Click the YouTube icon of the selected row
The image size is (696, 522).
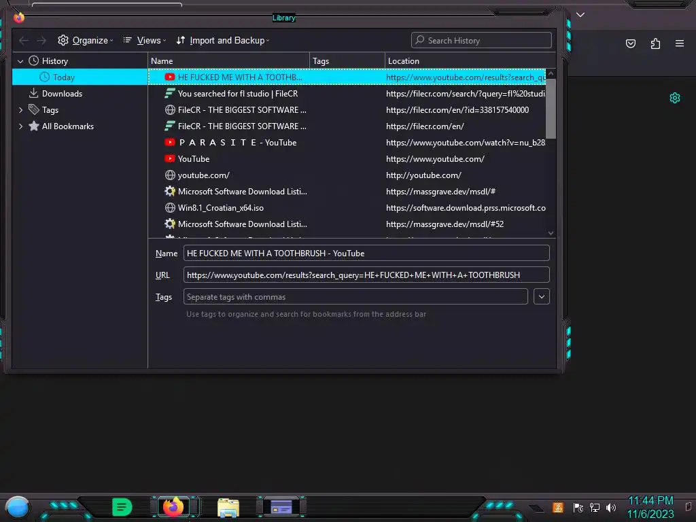(x=169, y=77)
